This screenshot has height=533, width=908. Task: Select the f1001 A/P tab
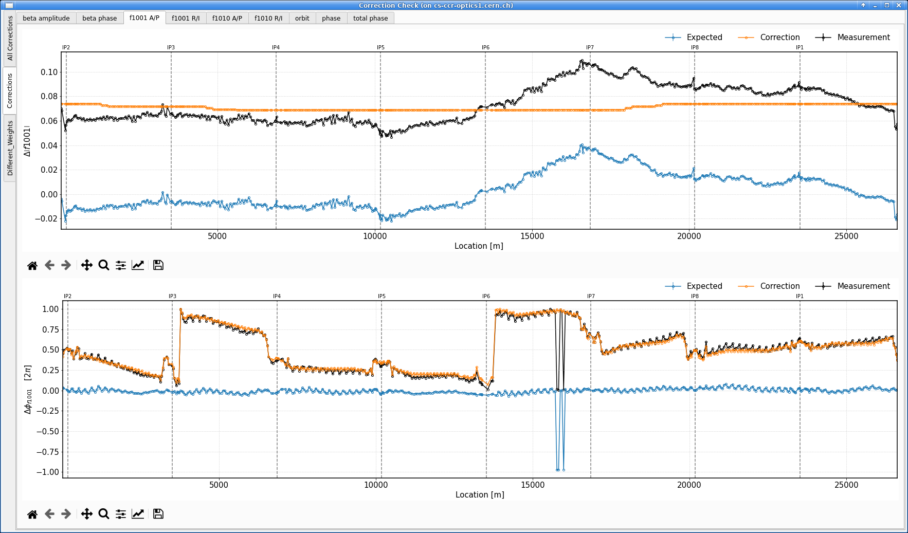144,17
